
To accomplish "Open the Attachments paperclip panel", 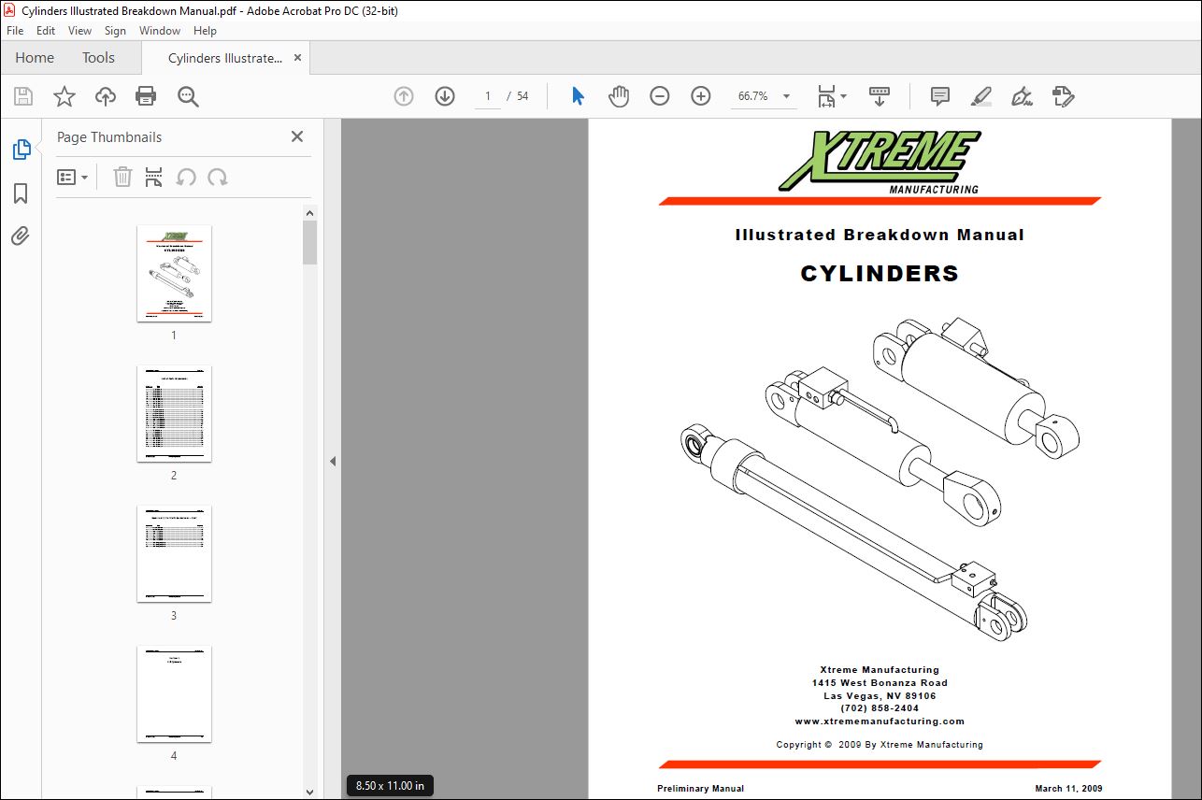I will tap(21, 236).
